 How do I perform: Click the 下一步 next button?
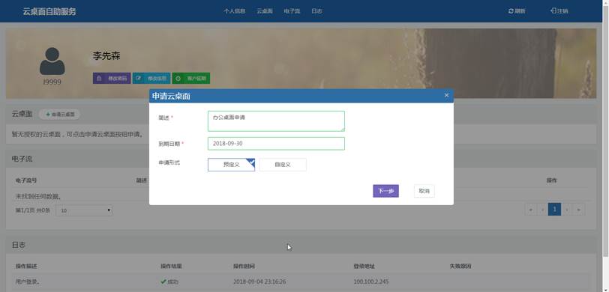385,191
